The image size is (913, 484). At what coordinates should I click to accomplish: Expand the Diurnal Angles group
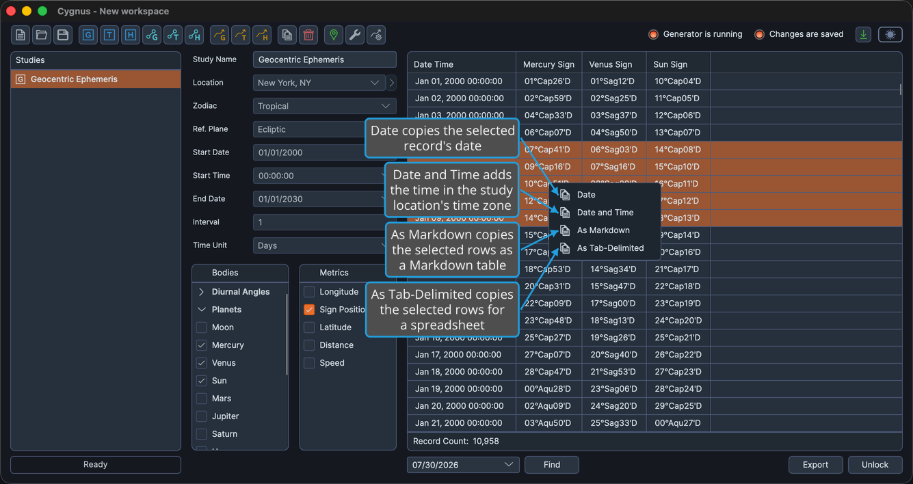[x=202, y=292]
